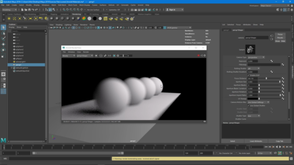
Task: Switch to the persp1 attribute tab
Action: [226, 30]
